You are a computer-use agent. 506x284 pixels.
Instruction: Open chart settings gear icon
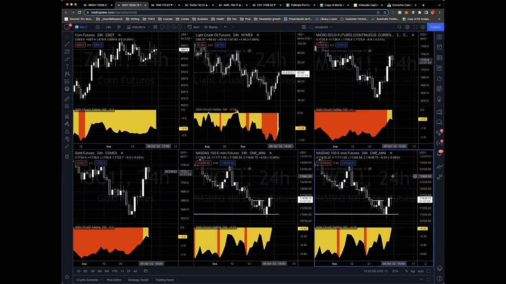pyautogui.click(x=407, y=27)
